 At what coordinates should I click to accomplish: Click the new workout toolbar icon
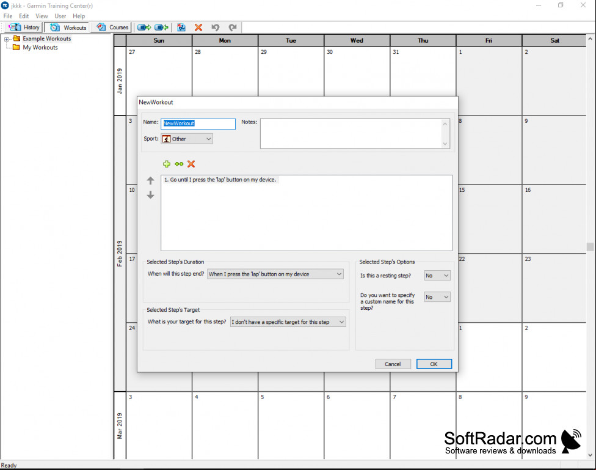(x=181, y=28)
